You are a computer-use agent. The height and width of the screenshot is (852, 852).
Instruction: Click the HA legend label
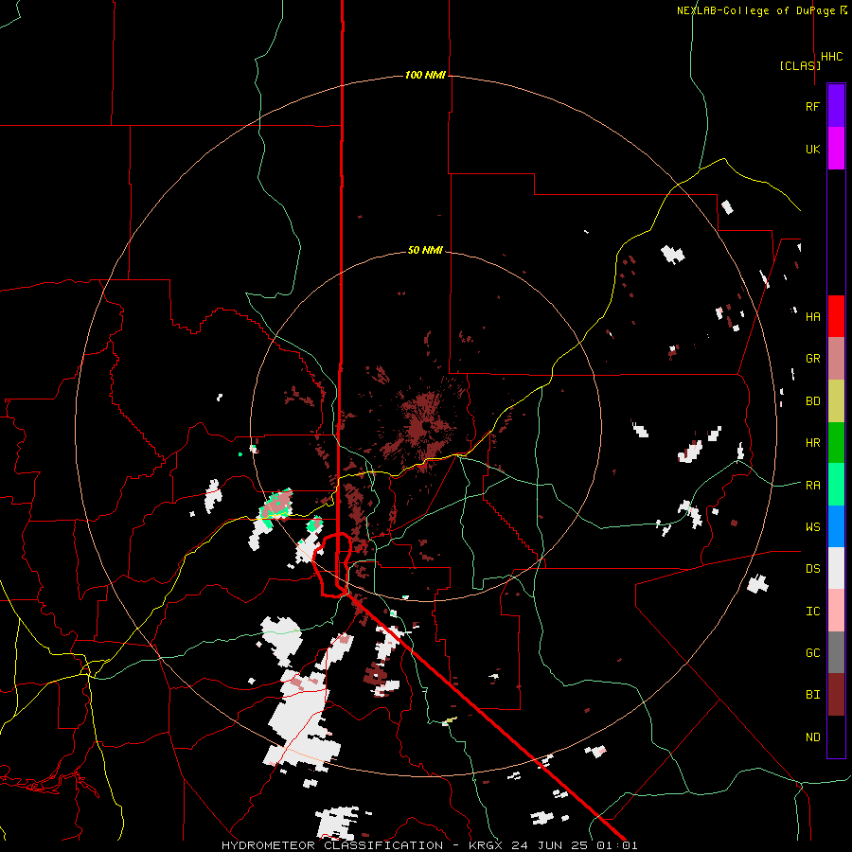pyautogui.click(x=812, y=317)
